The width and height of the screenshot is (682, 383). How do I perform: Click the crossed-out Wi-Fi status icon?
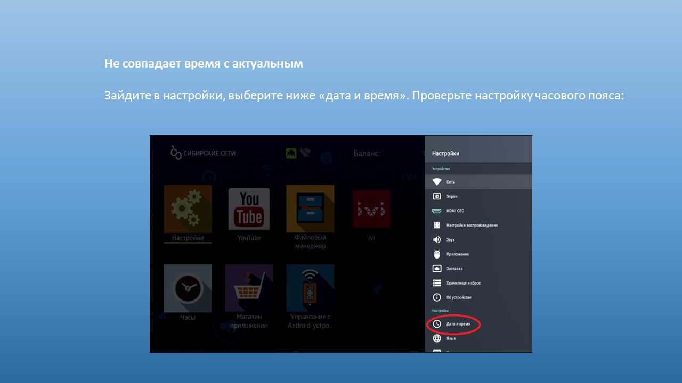[305, 153]
